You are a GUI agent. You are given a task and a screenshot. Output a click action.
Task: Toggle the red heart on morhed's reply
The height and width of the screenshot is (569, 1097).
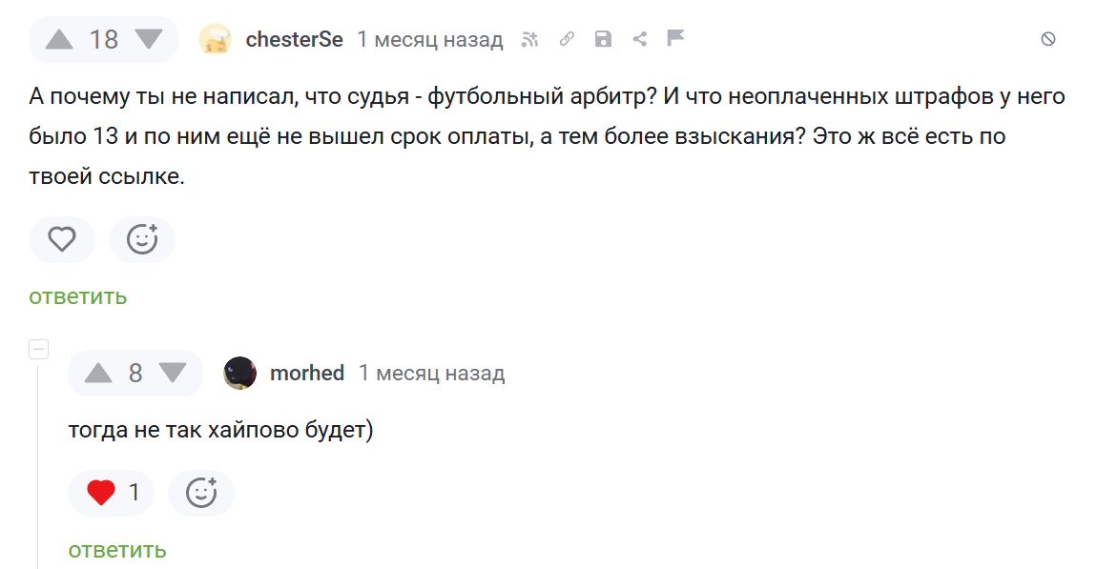click(101, 493)
